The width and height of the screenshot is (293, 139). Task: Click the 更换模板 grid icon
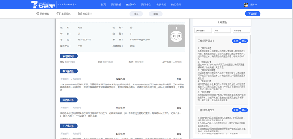(x=37, y=13)
